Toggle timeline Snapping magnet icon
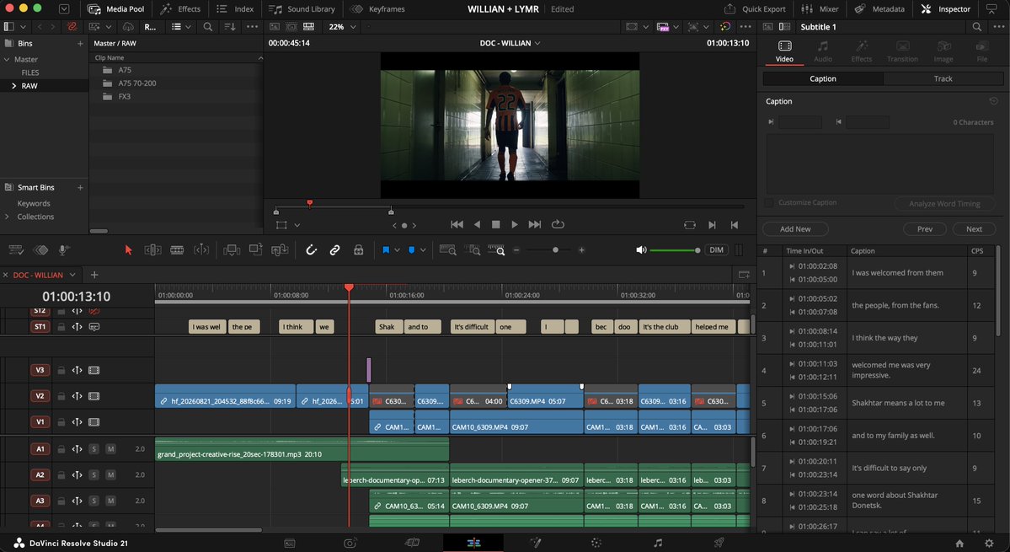 311,250
